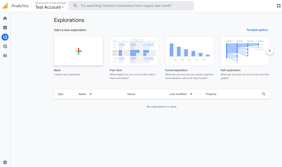Sort by Name arrow
The image size is (282, 167).
91,94
